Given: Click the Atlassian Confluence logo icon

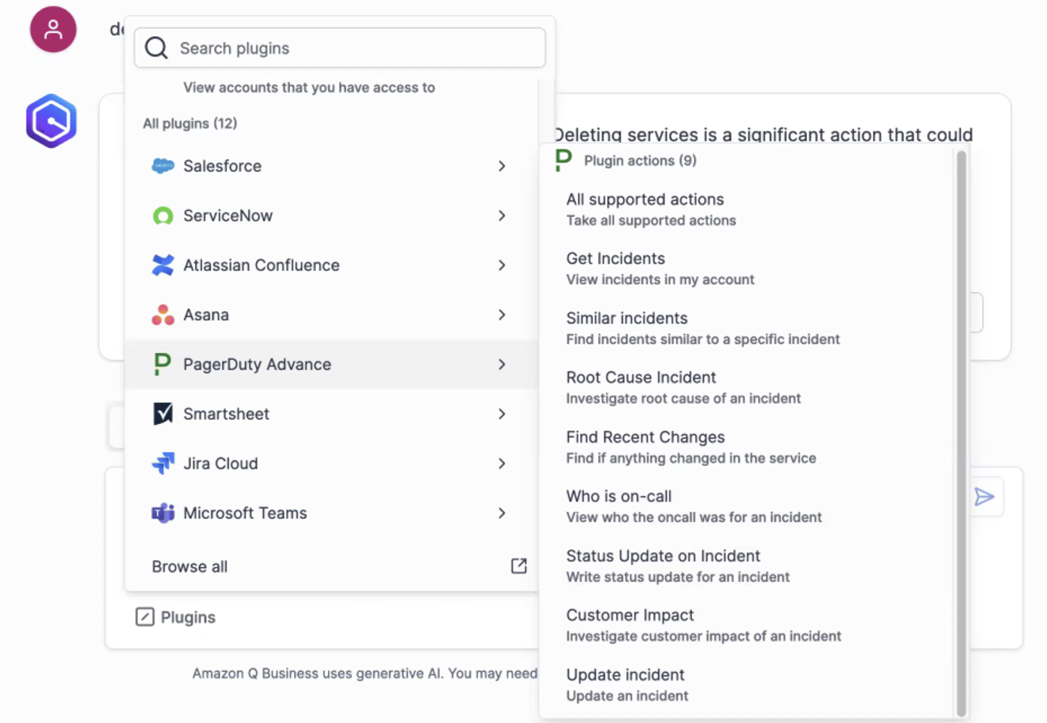Looking at the screenshot, I should pyautogui.click(x=163, y=265).
